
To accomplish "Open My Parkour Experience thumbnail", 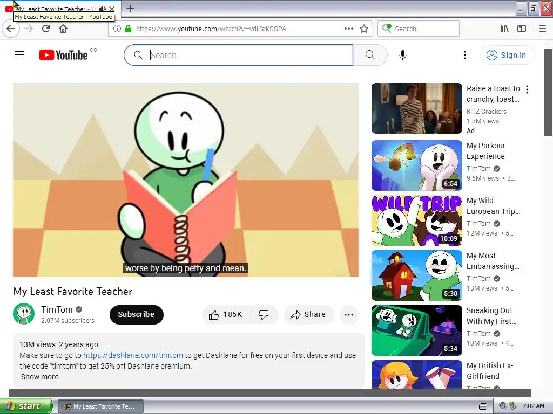I will (416, 165).
